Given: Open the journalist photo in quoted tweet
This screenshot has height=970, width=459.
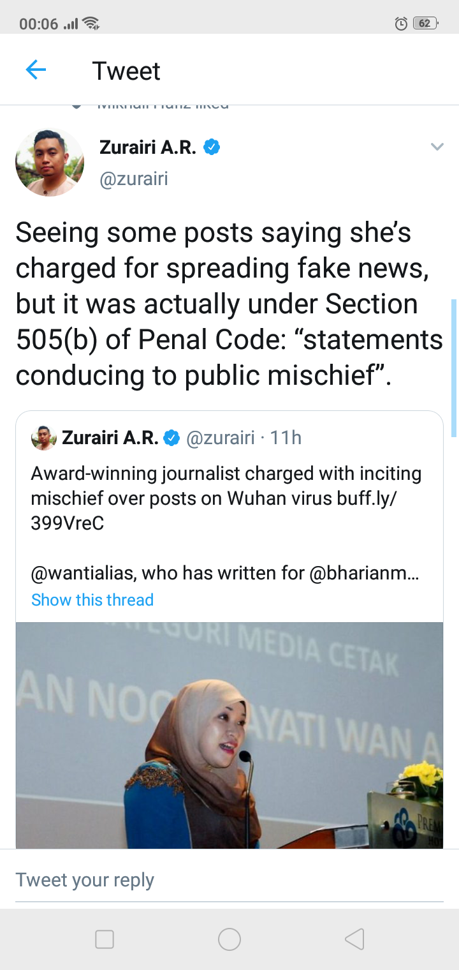Looking at the screenshot, I should point(229,734).
